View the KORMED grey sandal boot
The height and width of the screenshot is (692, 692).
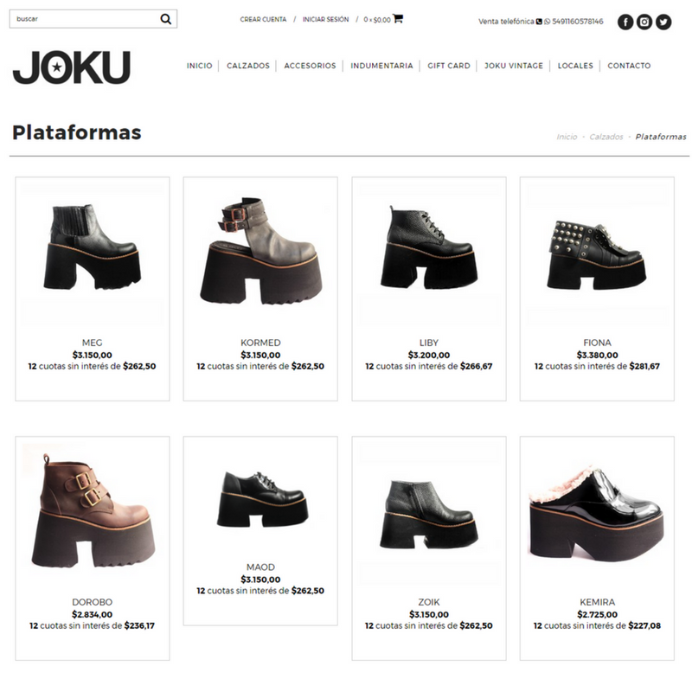[x=260, y=251]
